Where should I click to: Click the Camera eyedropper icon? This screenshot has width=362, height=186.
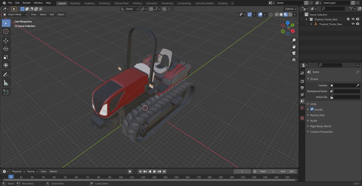pos(357,85)
